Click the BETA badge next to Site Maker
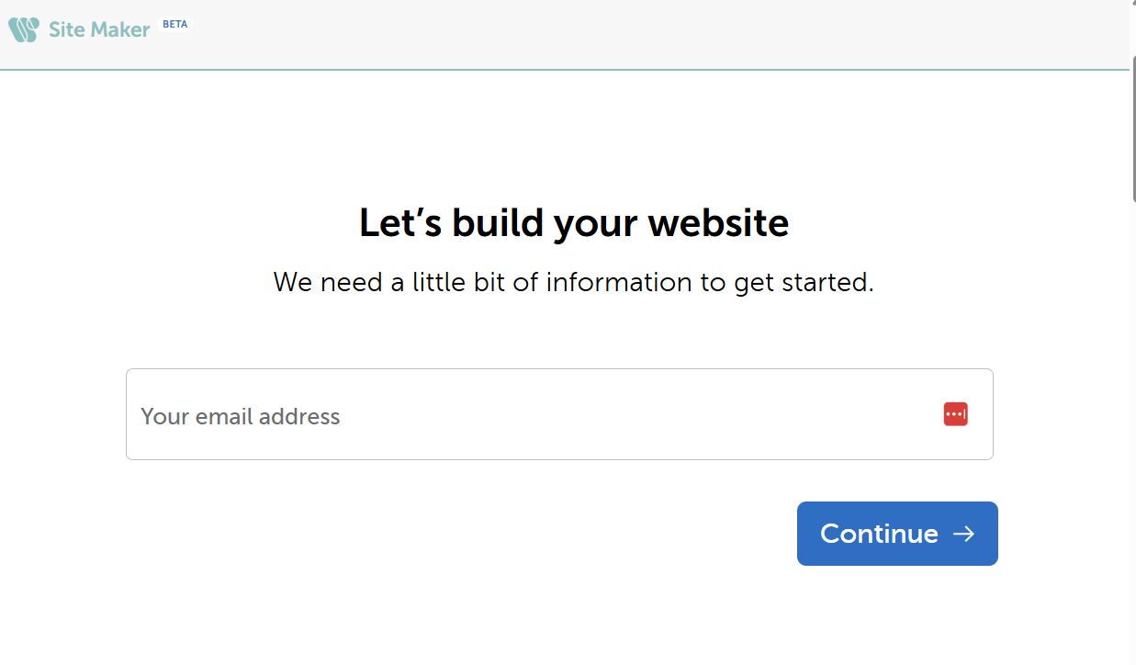The height and width of the screenshot is (665, 1136). pyautogui.click(x=174, y=25)
